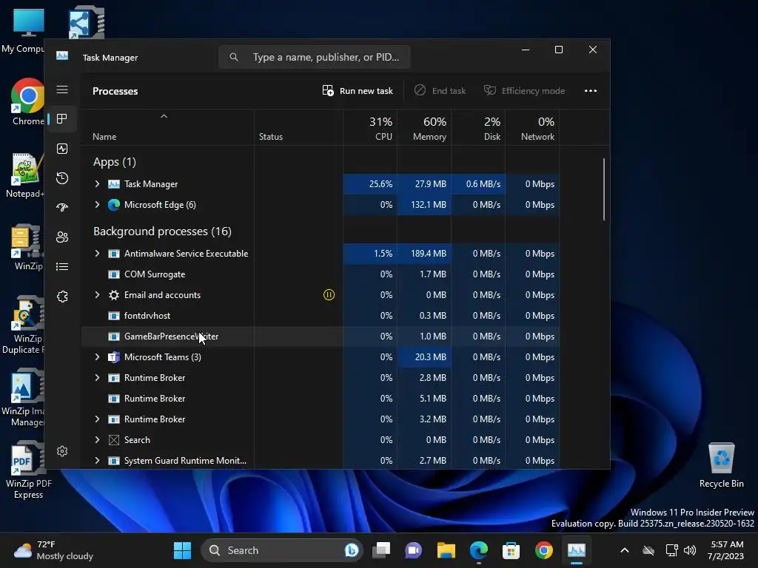
Task: Sort processes by Network column
Action: point(532,128)
